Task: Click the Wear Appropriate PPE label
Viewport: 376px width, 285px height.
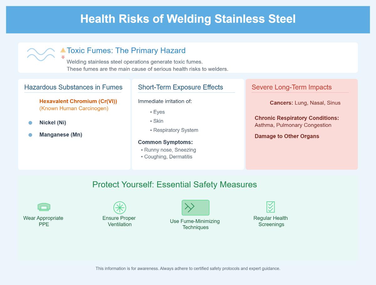Action: point(43,221)
